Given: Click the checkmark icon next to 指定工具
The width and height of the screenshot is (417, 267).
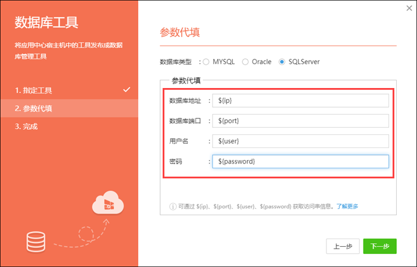Looking at the screenshot, I should [126, 90].
